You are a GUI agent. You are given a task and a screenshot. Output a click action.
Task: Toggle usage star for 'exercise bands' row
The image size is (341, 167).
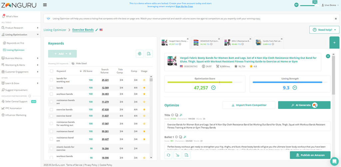click(144, 109)
